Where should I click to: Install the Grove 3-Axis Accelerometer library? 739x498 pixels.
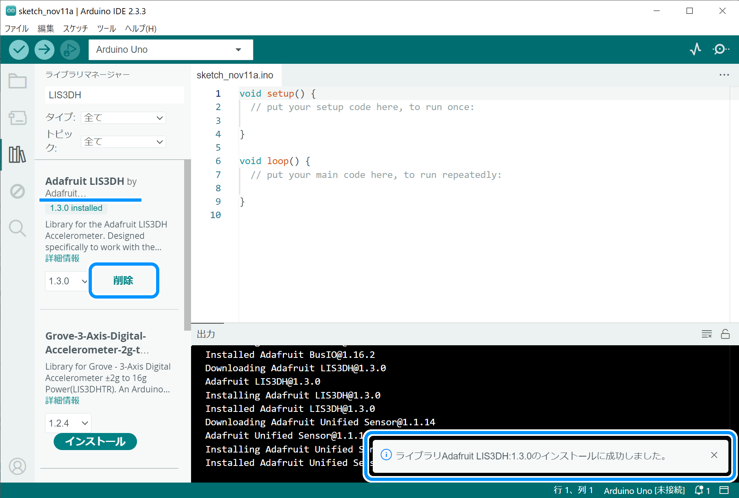tap(95, 442)
